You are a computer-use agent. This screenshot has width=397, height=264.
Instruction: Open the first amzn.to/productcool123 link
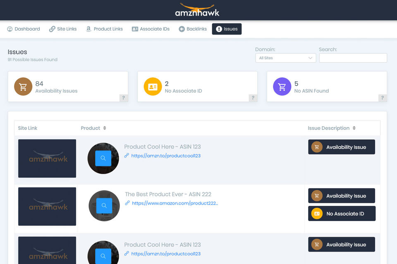click(166, 156)
